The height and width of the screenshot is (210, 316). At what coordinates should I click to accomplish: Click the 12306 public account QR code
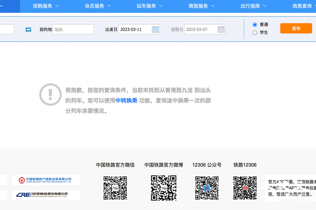207,188
